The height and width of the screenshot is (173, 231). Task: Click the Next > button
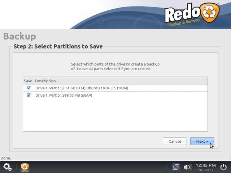point(202,141)
